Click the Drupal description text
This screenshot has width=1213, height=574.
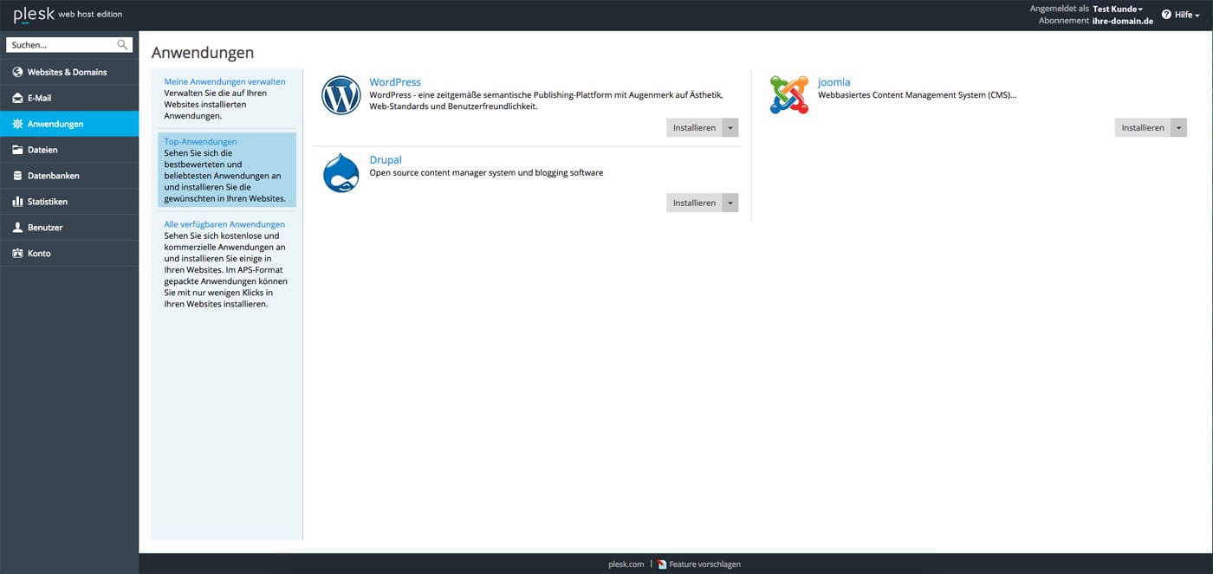[x=486, y=172]
